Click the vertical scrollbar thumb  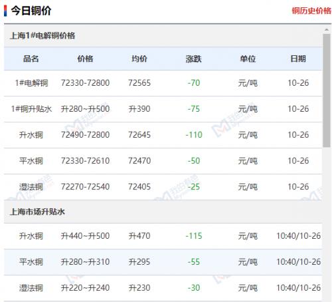[327, 90]
